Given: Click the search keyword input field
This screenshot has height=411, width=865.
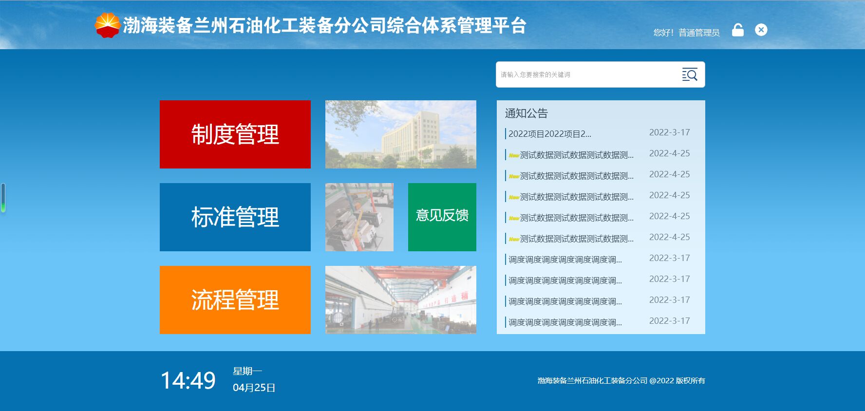Looking at the screenshot, I should (584, 75).
